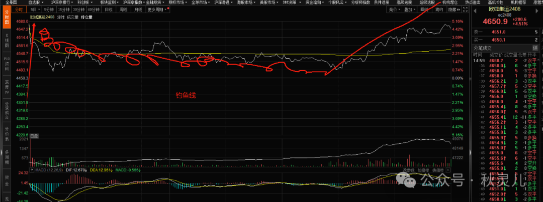Click the fullscreen expand icon
Viewport: 543px width, 202px height.
[x=465, y=10]
